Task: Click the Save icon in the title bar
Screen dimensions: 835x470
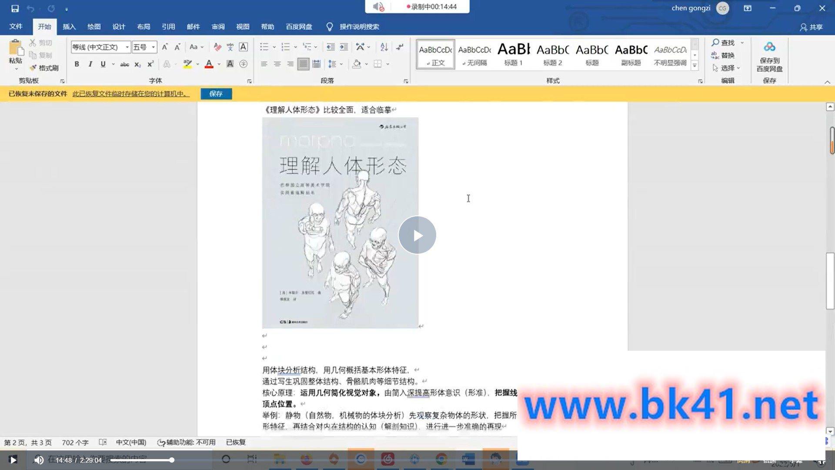Action: pos(15,8)
